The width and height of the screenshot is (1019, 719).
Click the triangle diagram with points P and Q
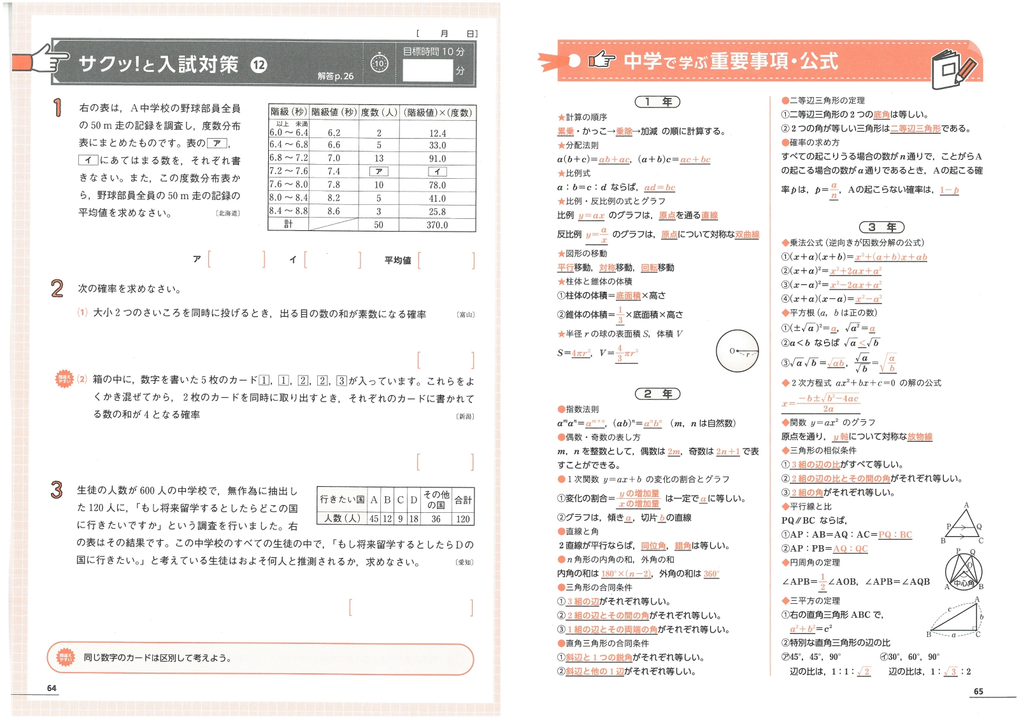pyautogui.click(x=964, y=524)
